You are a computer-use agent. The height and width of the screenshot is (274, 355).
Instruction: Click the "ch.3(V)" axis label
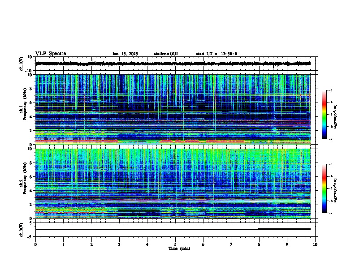[22, 230]
